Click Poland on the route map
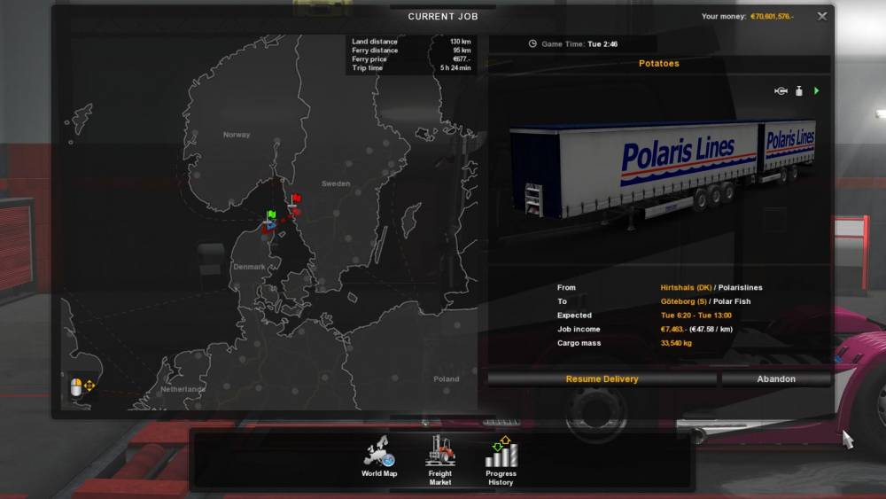Screen dimensions: 886x499 click(x=447, y=379)
